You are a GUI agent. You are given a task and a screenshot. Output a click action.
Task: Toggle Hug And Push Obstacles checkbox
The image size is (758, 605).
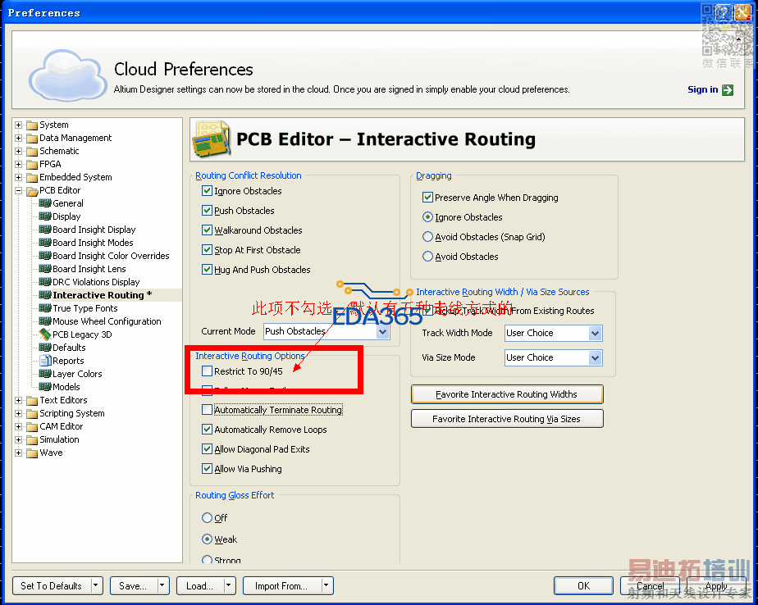point(207,270)
